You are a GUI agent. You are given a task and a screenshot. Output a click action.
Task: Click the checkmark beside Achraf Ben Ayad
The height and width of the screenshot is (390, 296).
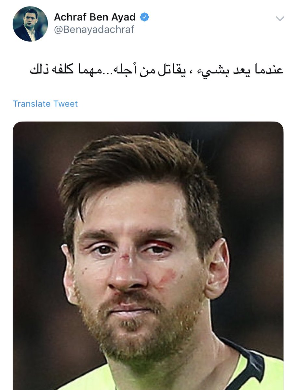144,17
